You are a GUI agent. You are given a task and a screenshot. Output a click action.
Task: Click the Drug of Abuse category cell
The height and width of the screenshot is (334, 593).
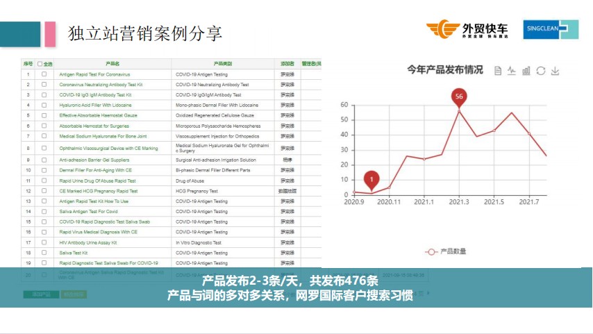[x=190, y=181]
